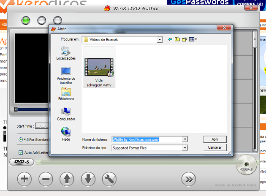Click the video list vertical scrollbar in WinX DVD Author
266x196 pixels.
point(255,91)
